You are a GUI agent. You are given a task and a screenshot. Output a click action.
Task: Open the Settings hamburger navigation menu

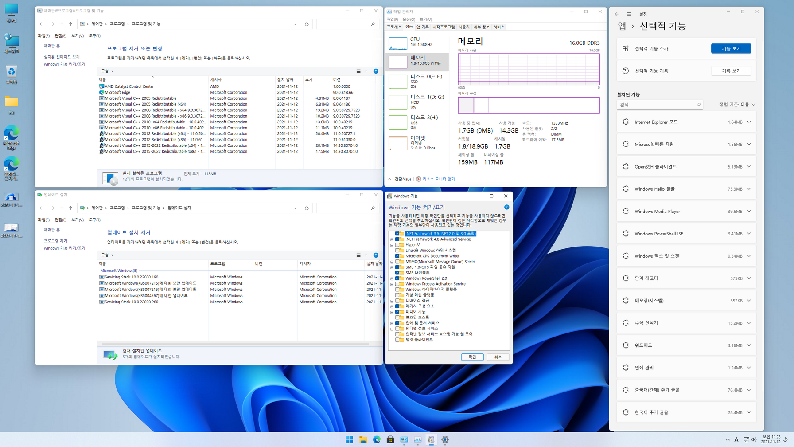(x=629, y=14)
